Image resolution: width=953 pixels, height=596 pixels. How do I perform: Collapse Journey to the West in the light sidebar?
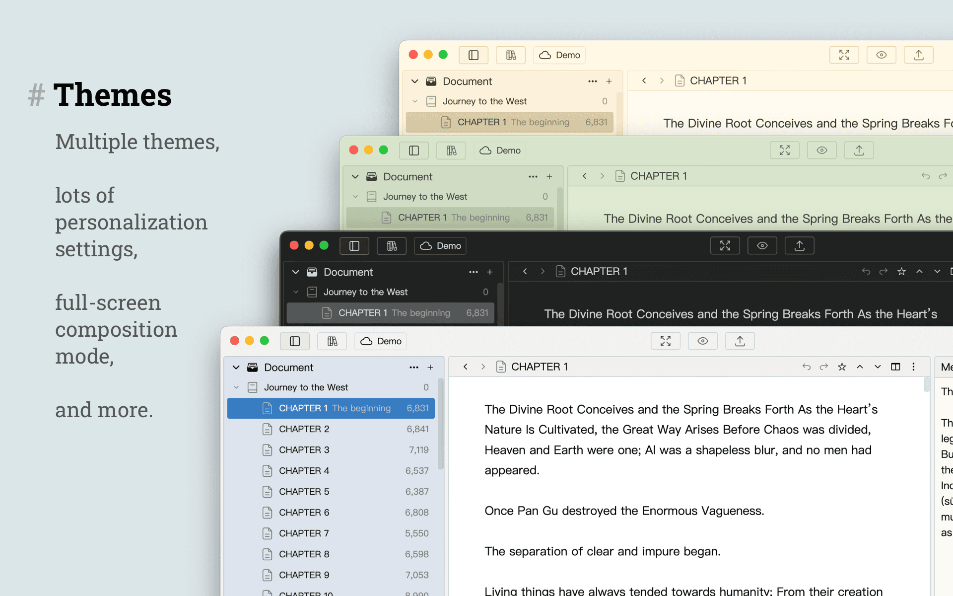[x=236, y=387]
